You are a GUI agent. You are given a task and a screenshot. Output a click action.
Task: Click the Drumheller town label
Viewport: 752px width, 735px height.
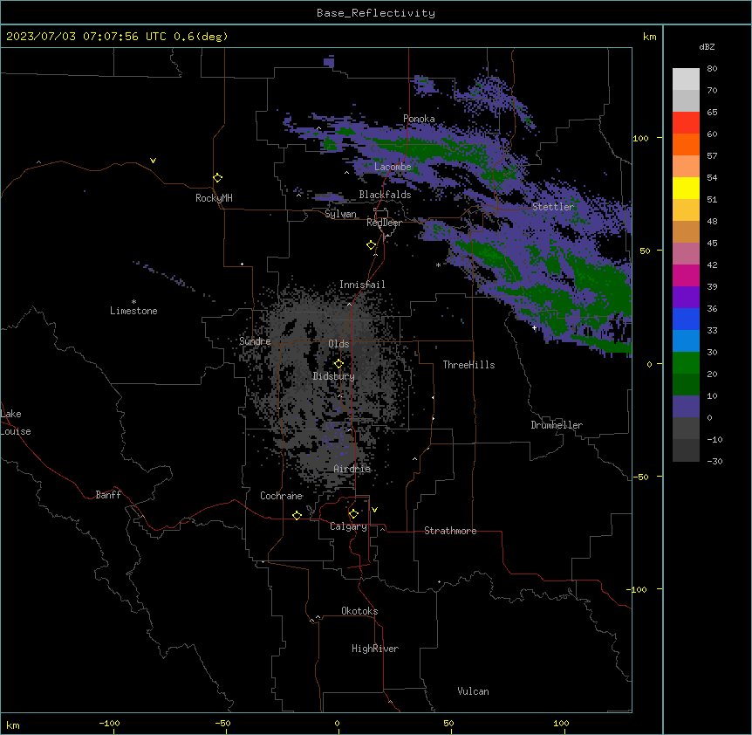click(557, 425)
